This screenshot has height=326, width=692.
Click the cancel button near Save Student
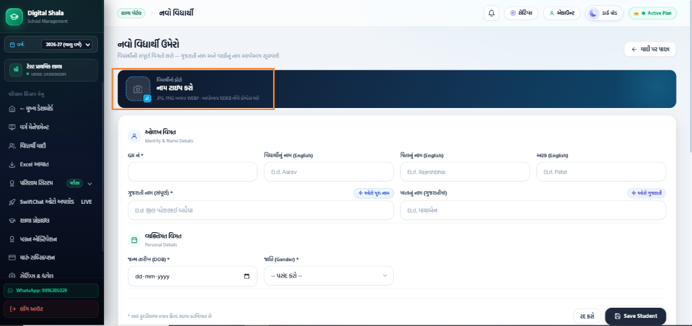point(587,316)
